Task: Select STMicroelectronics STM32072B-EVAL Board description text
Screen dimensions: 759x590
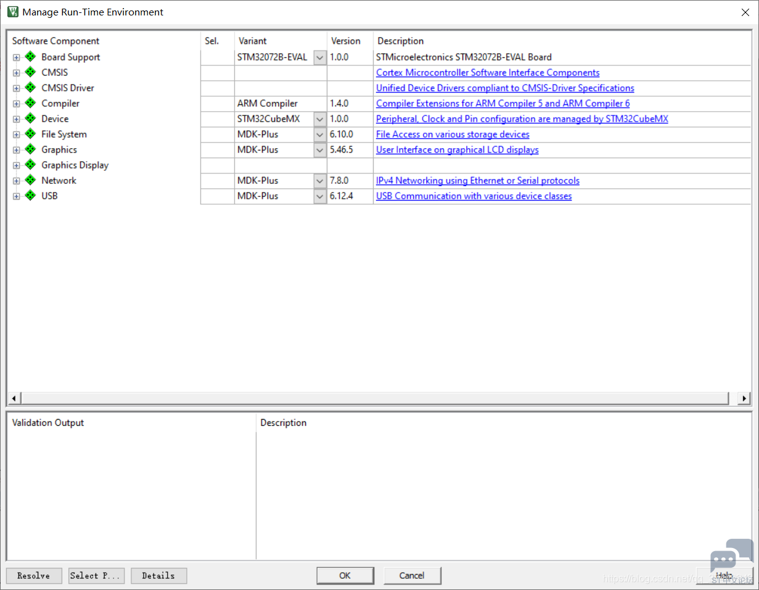Action: coord(464,57)
